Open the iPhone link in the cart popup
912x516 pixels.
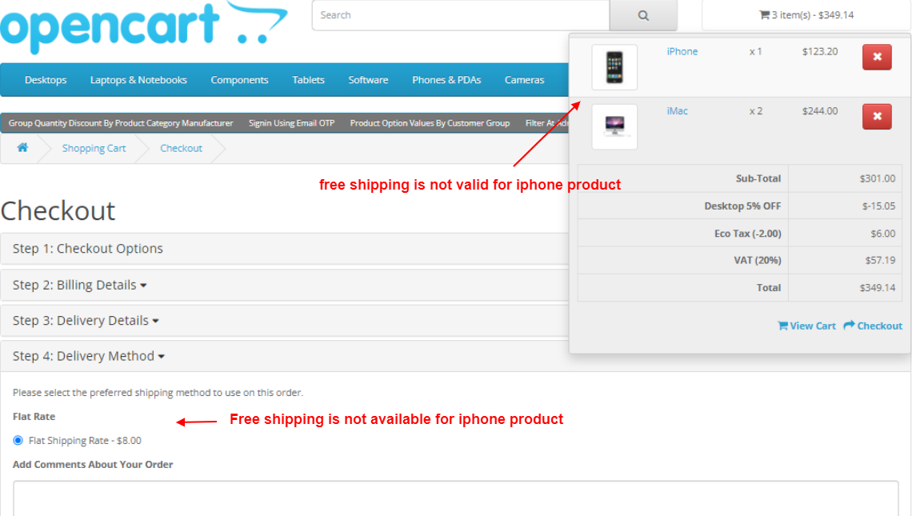[682, 51]
